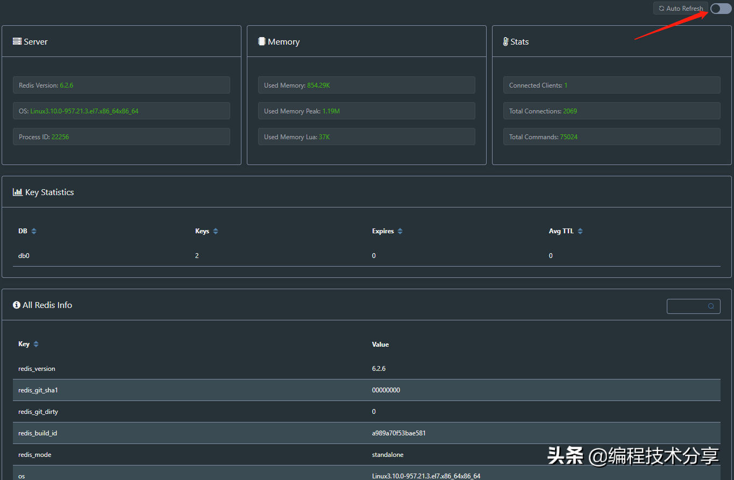
Task: Select the OS Linux field in Server panel
Action: [x=122, y=111]
